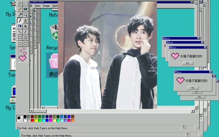Pick the bright red palette swatch
Screen dimensions: 219x137
[32, 120]
